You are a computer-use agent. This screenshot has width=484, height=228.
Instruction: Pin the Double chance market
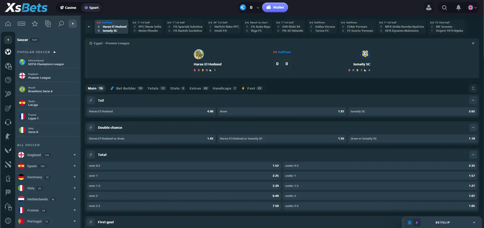coord(91,127)
